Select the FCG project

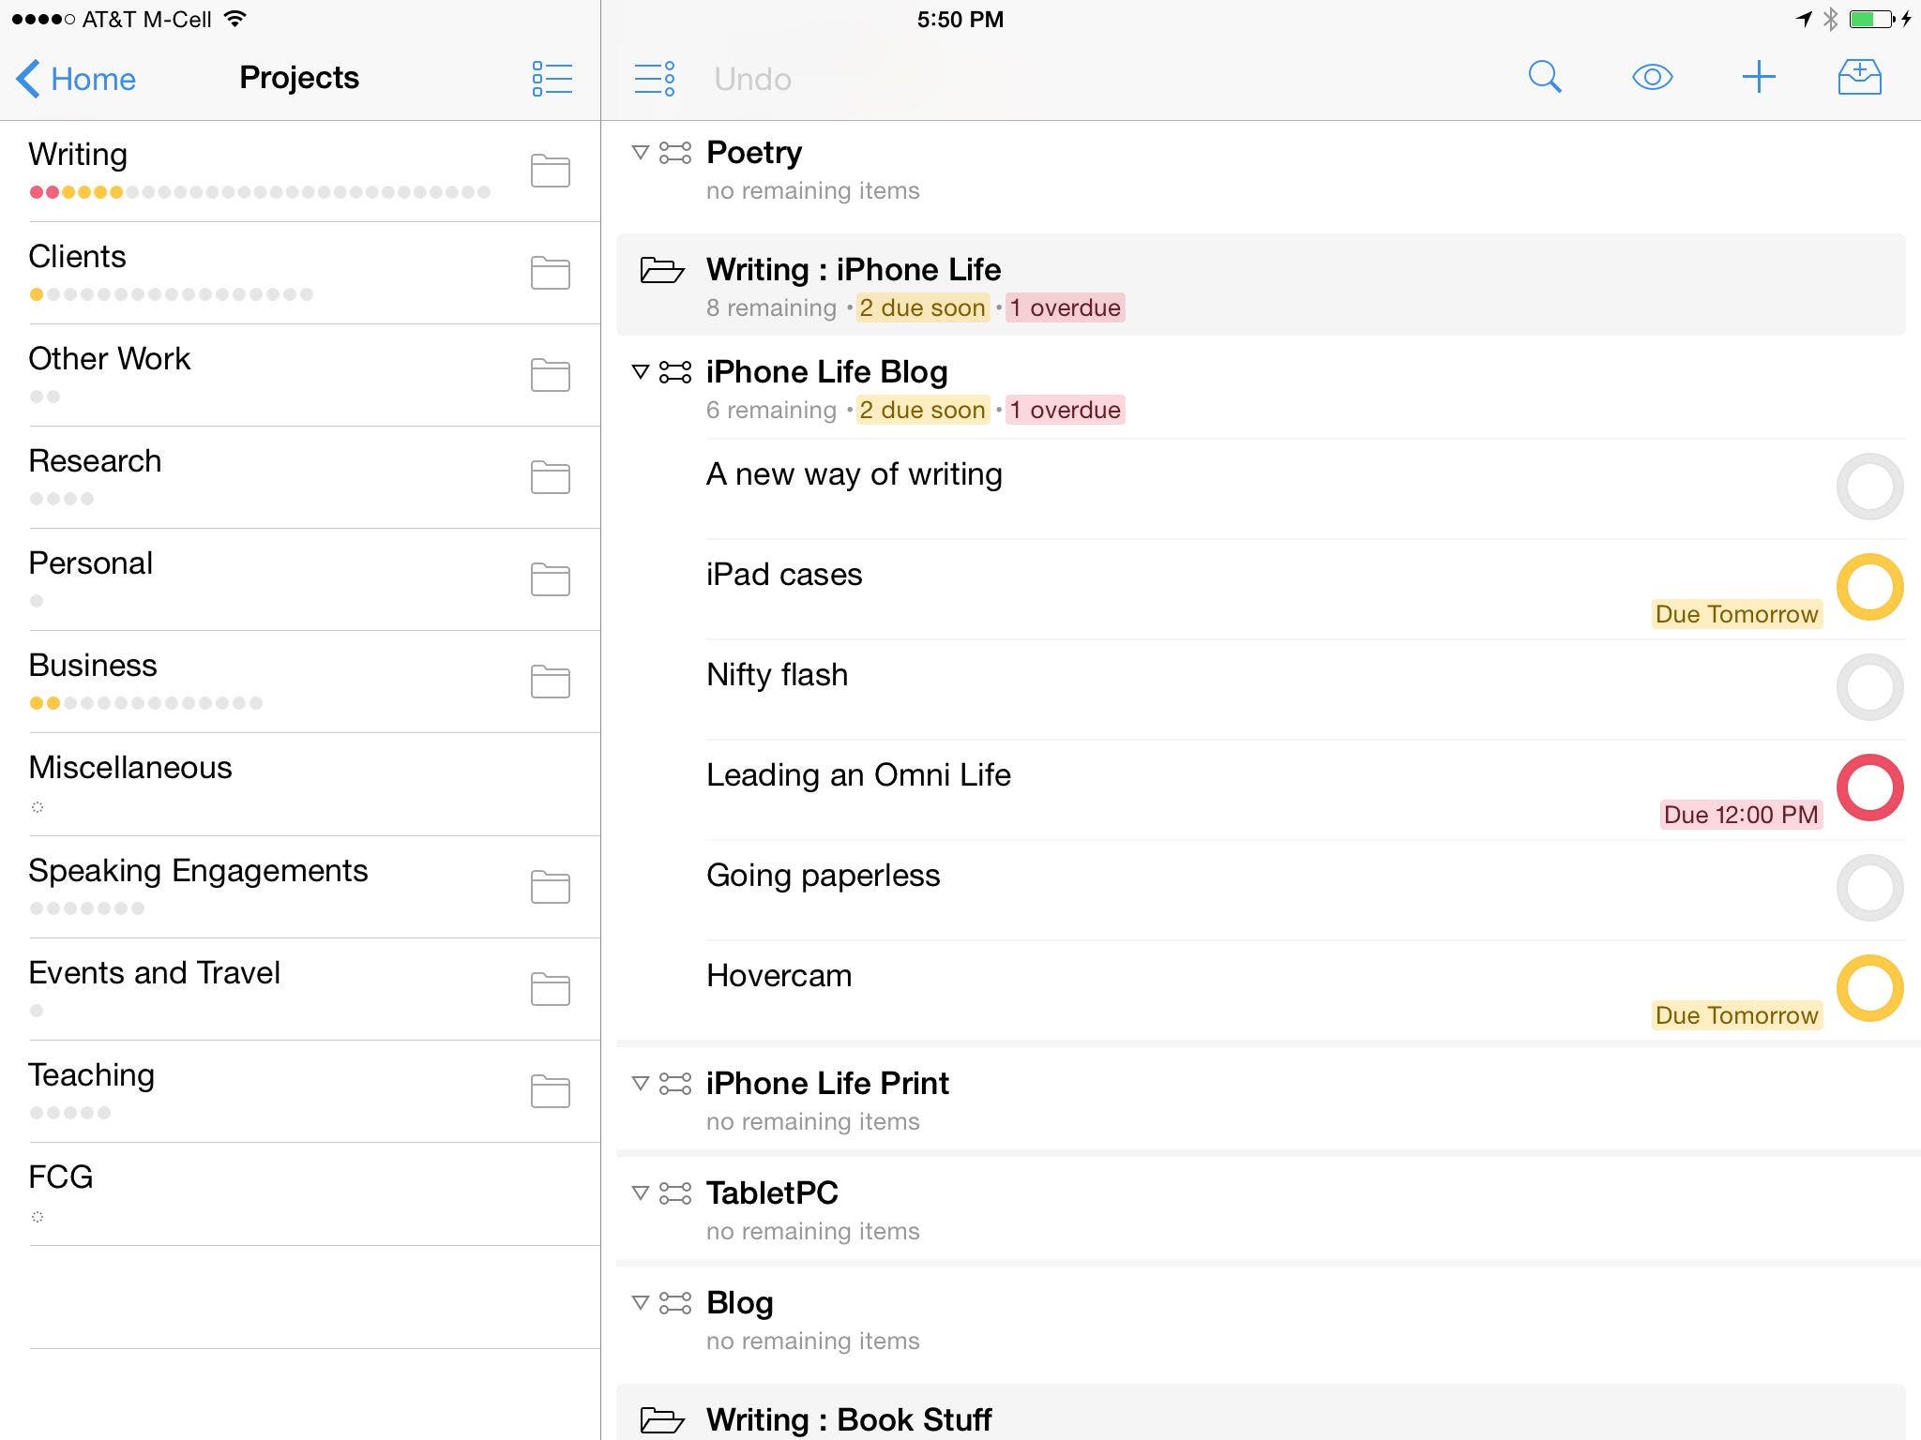coord(300,1193)
